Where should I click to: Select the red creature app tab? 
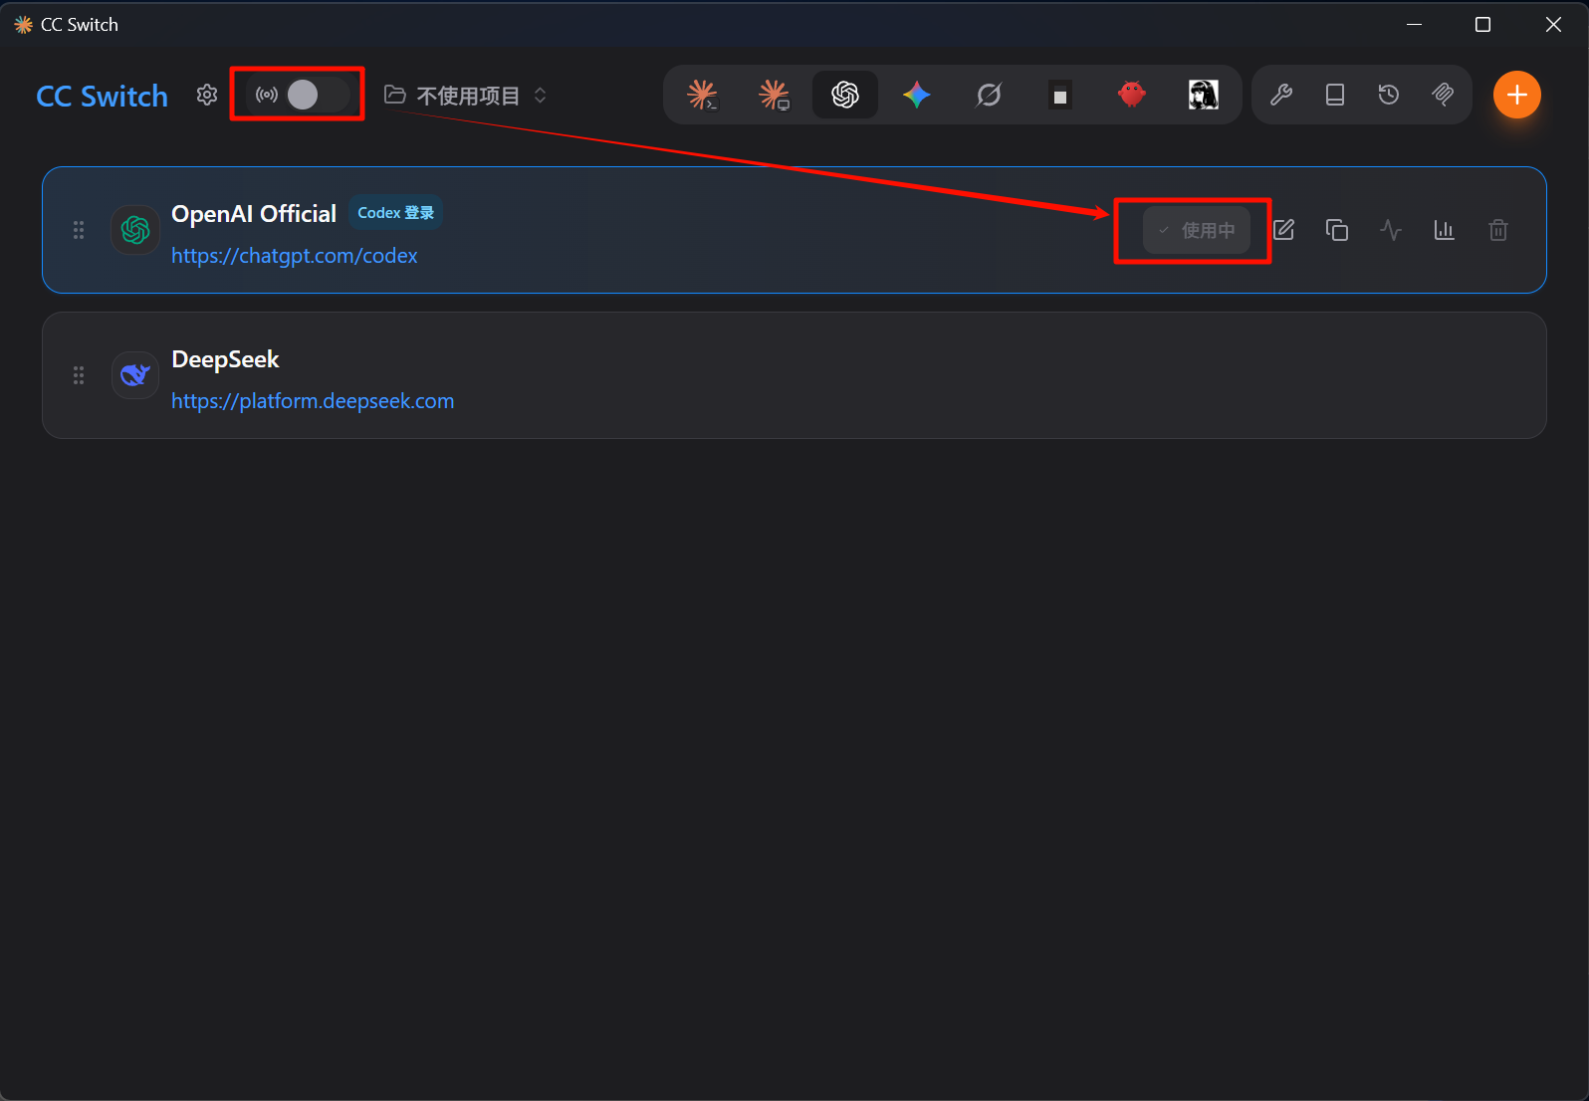pyautogui.click(x=1132, y=95)
